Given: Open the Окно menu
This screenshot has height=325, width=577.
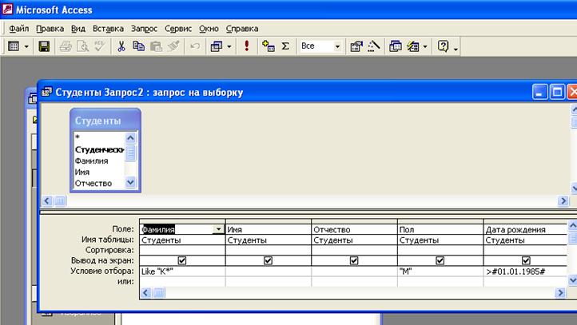Looking at the screenshot, I should [209, 29].
